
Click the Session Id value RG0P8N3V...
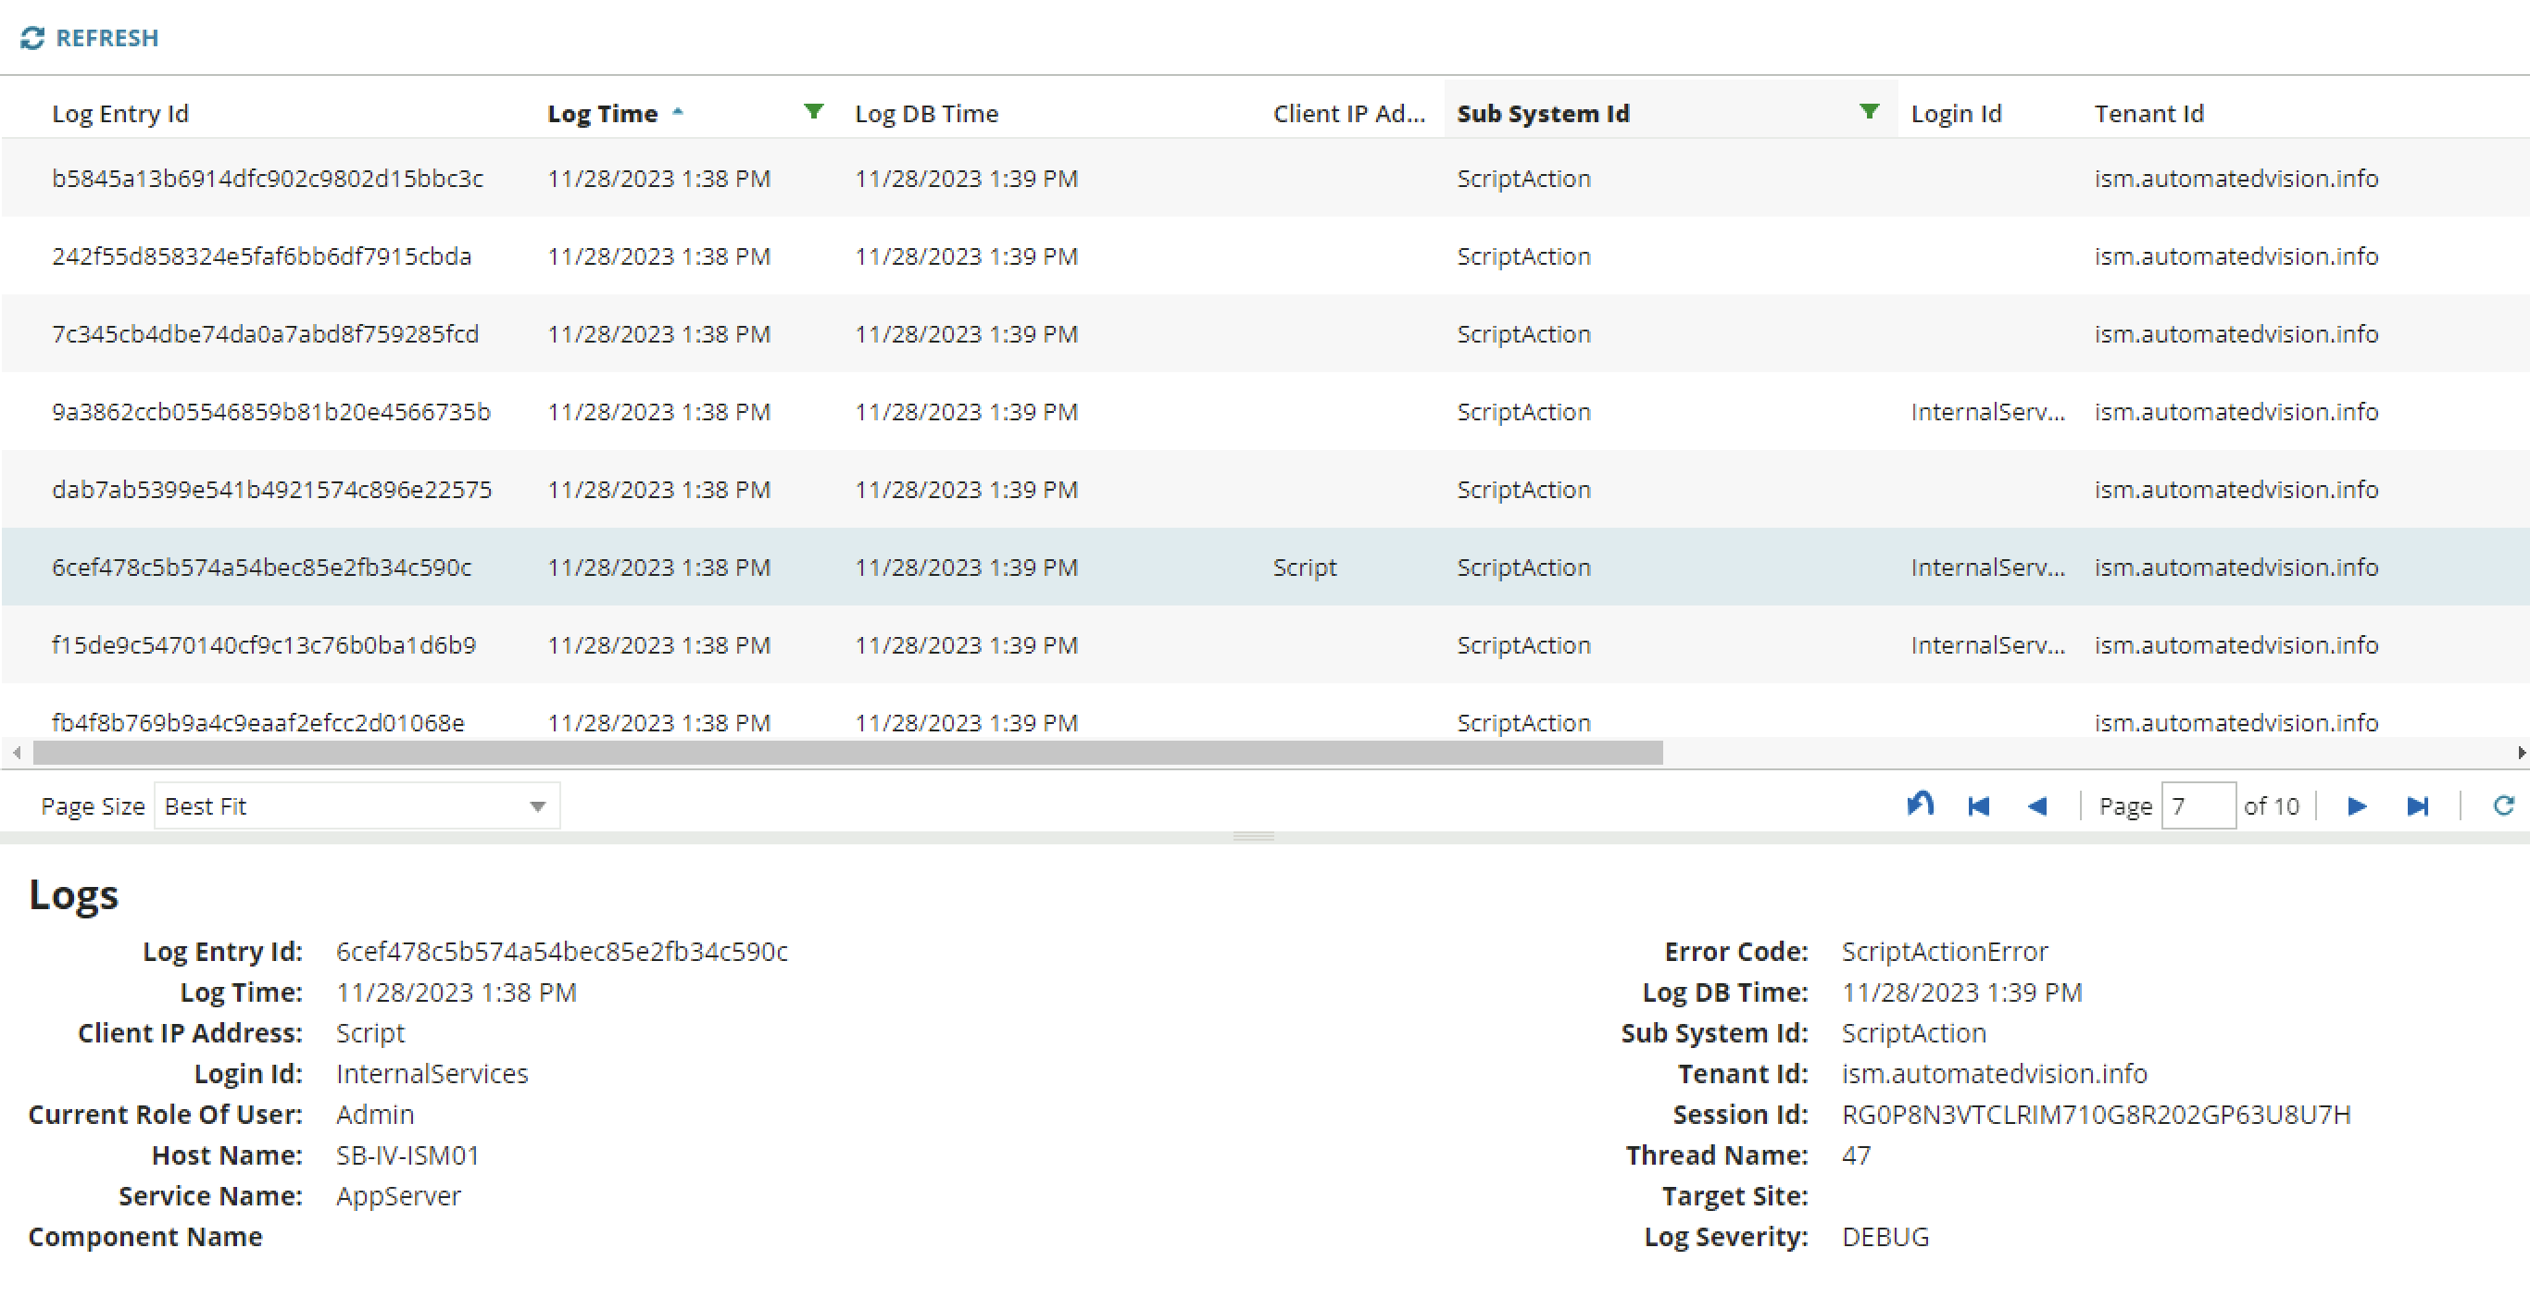pos(2095,1114)
